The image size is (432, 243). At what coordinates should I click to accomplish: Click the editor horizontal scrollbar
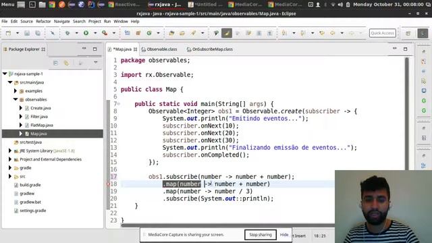tap(228, 225)
